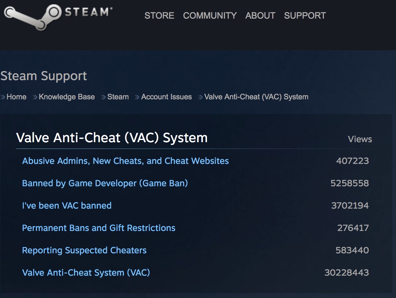Open the COMMUNITY menu
The height and width of the screenshot is (298, 396).
tap(210, 16)
